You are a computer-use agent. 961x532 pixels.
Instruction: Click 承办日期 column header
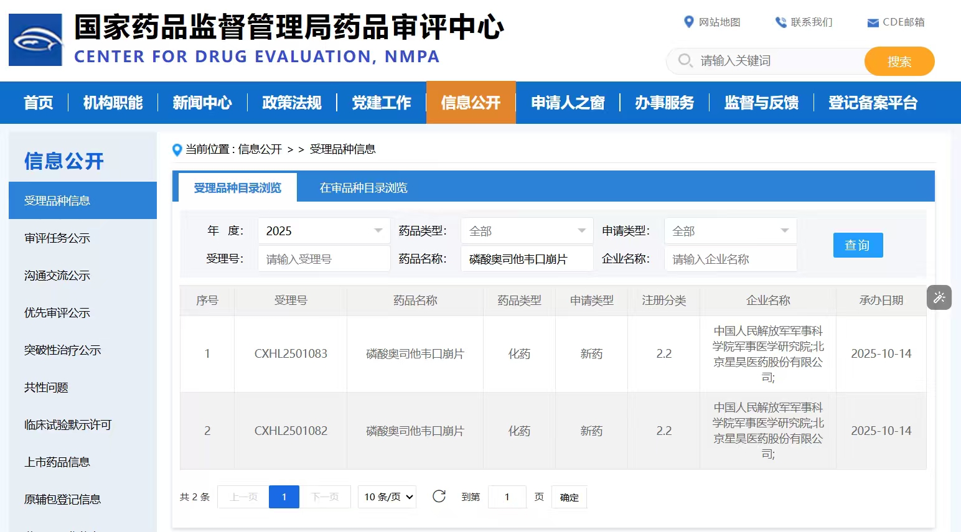coord(881,301)
